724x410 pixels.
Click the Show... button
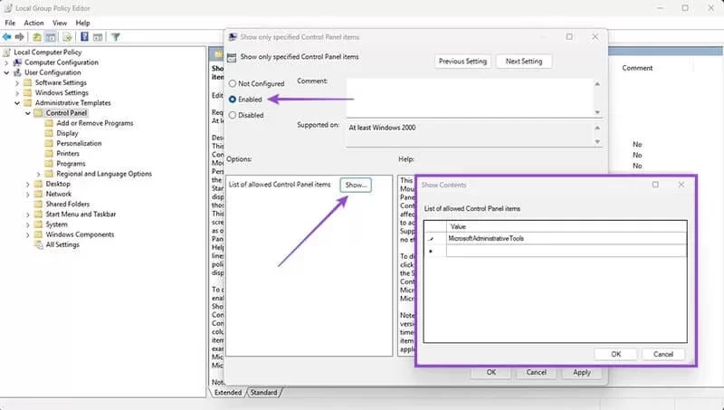(x=356, y=184)
